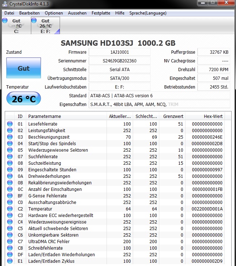
Task: Open the Optionen menu
Action: 54,13
